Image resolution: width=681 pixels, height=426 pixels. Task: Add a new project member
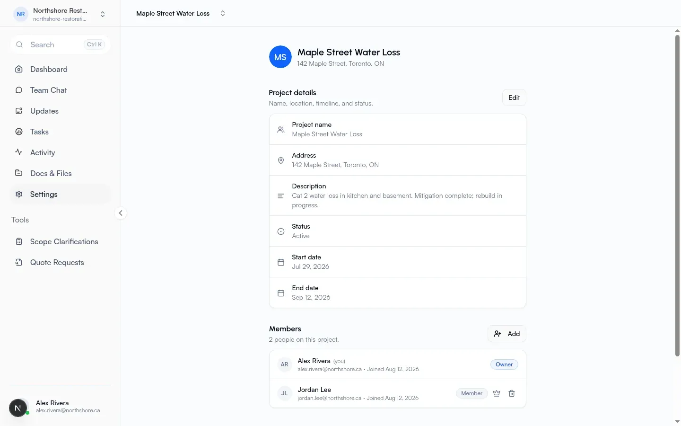click(x=506, y=334)
